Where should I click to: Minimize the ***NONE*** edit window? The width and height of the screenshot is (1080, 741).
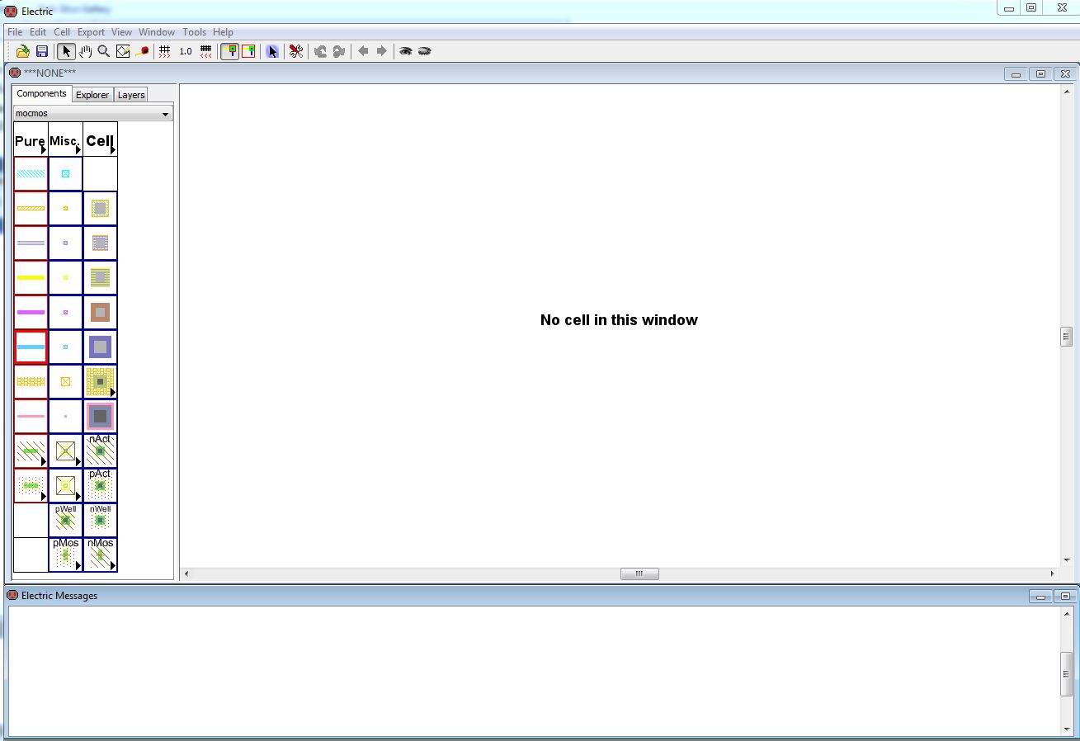1016,73
